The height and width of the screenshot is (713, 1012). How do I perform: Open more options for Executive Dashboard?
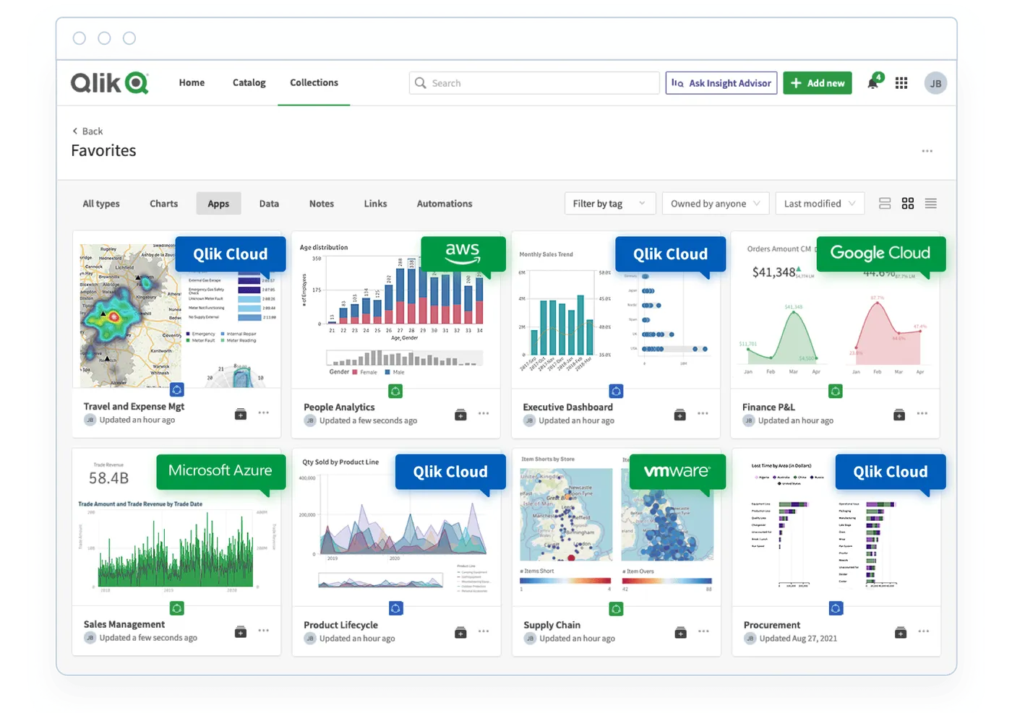703,414
